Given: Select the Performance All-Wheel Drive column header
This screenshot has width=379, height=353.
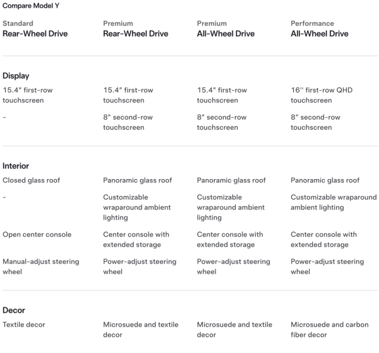Looking at the screenshot, I should tap(319, 29).
